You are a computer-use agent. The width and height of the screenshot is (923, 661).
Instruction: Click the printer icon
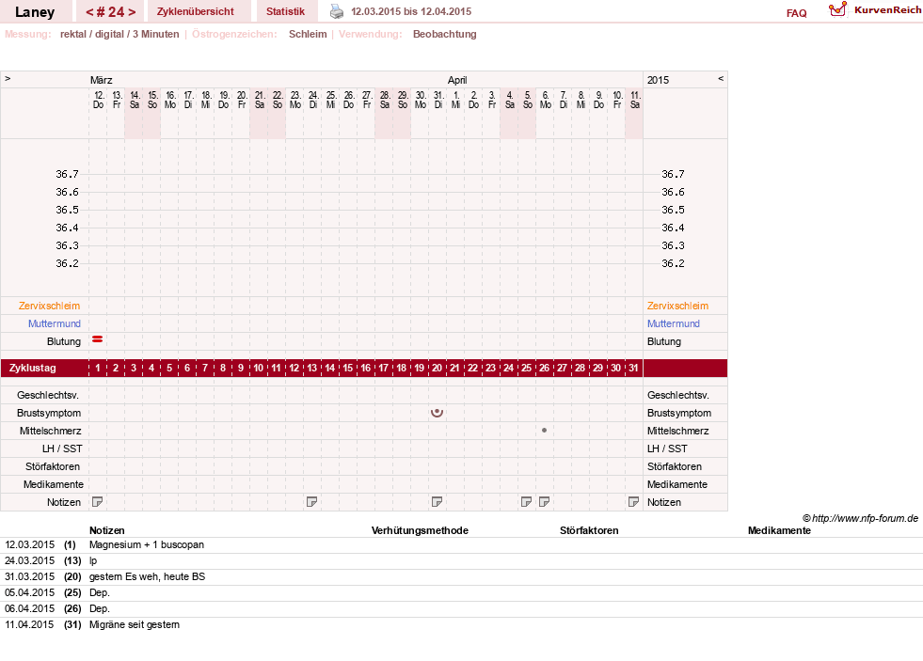(336, 11)
